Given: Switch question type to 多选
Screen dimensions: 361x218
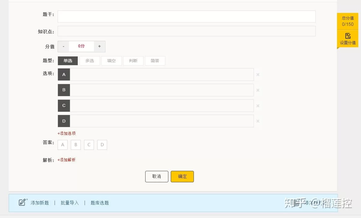Looking at the screenshot, I should tap(89, 61).
